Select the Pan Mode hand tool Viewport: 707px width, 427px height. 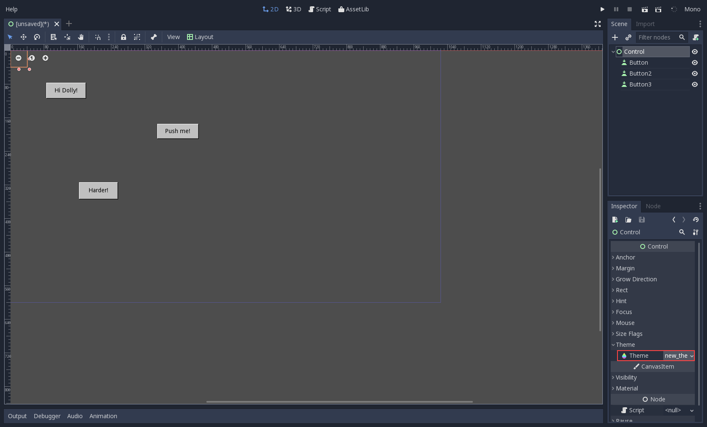[81, 37]
